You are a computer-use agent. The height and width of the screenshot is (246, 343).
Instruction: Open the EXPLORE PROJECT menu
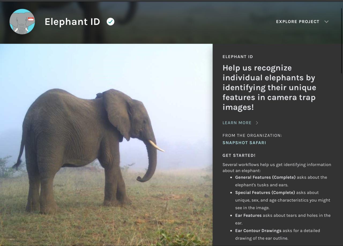point(298,22)
